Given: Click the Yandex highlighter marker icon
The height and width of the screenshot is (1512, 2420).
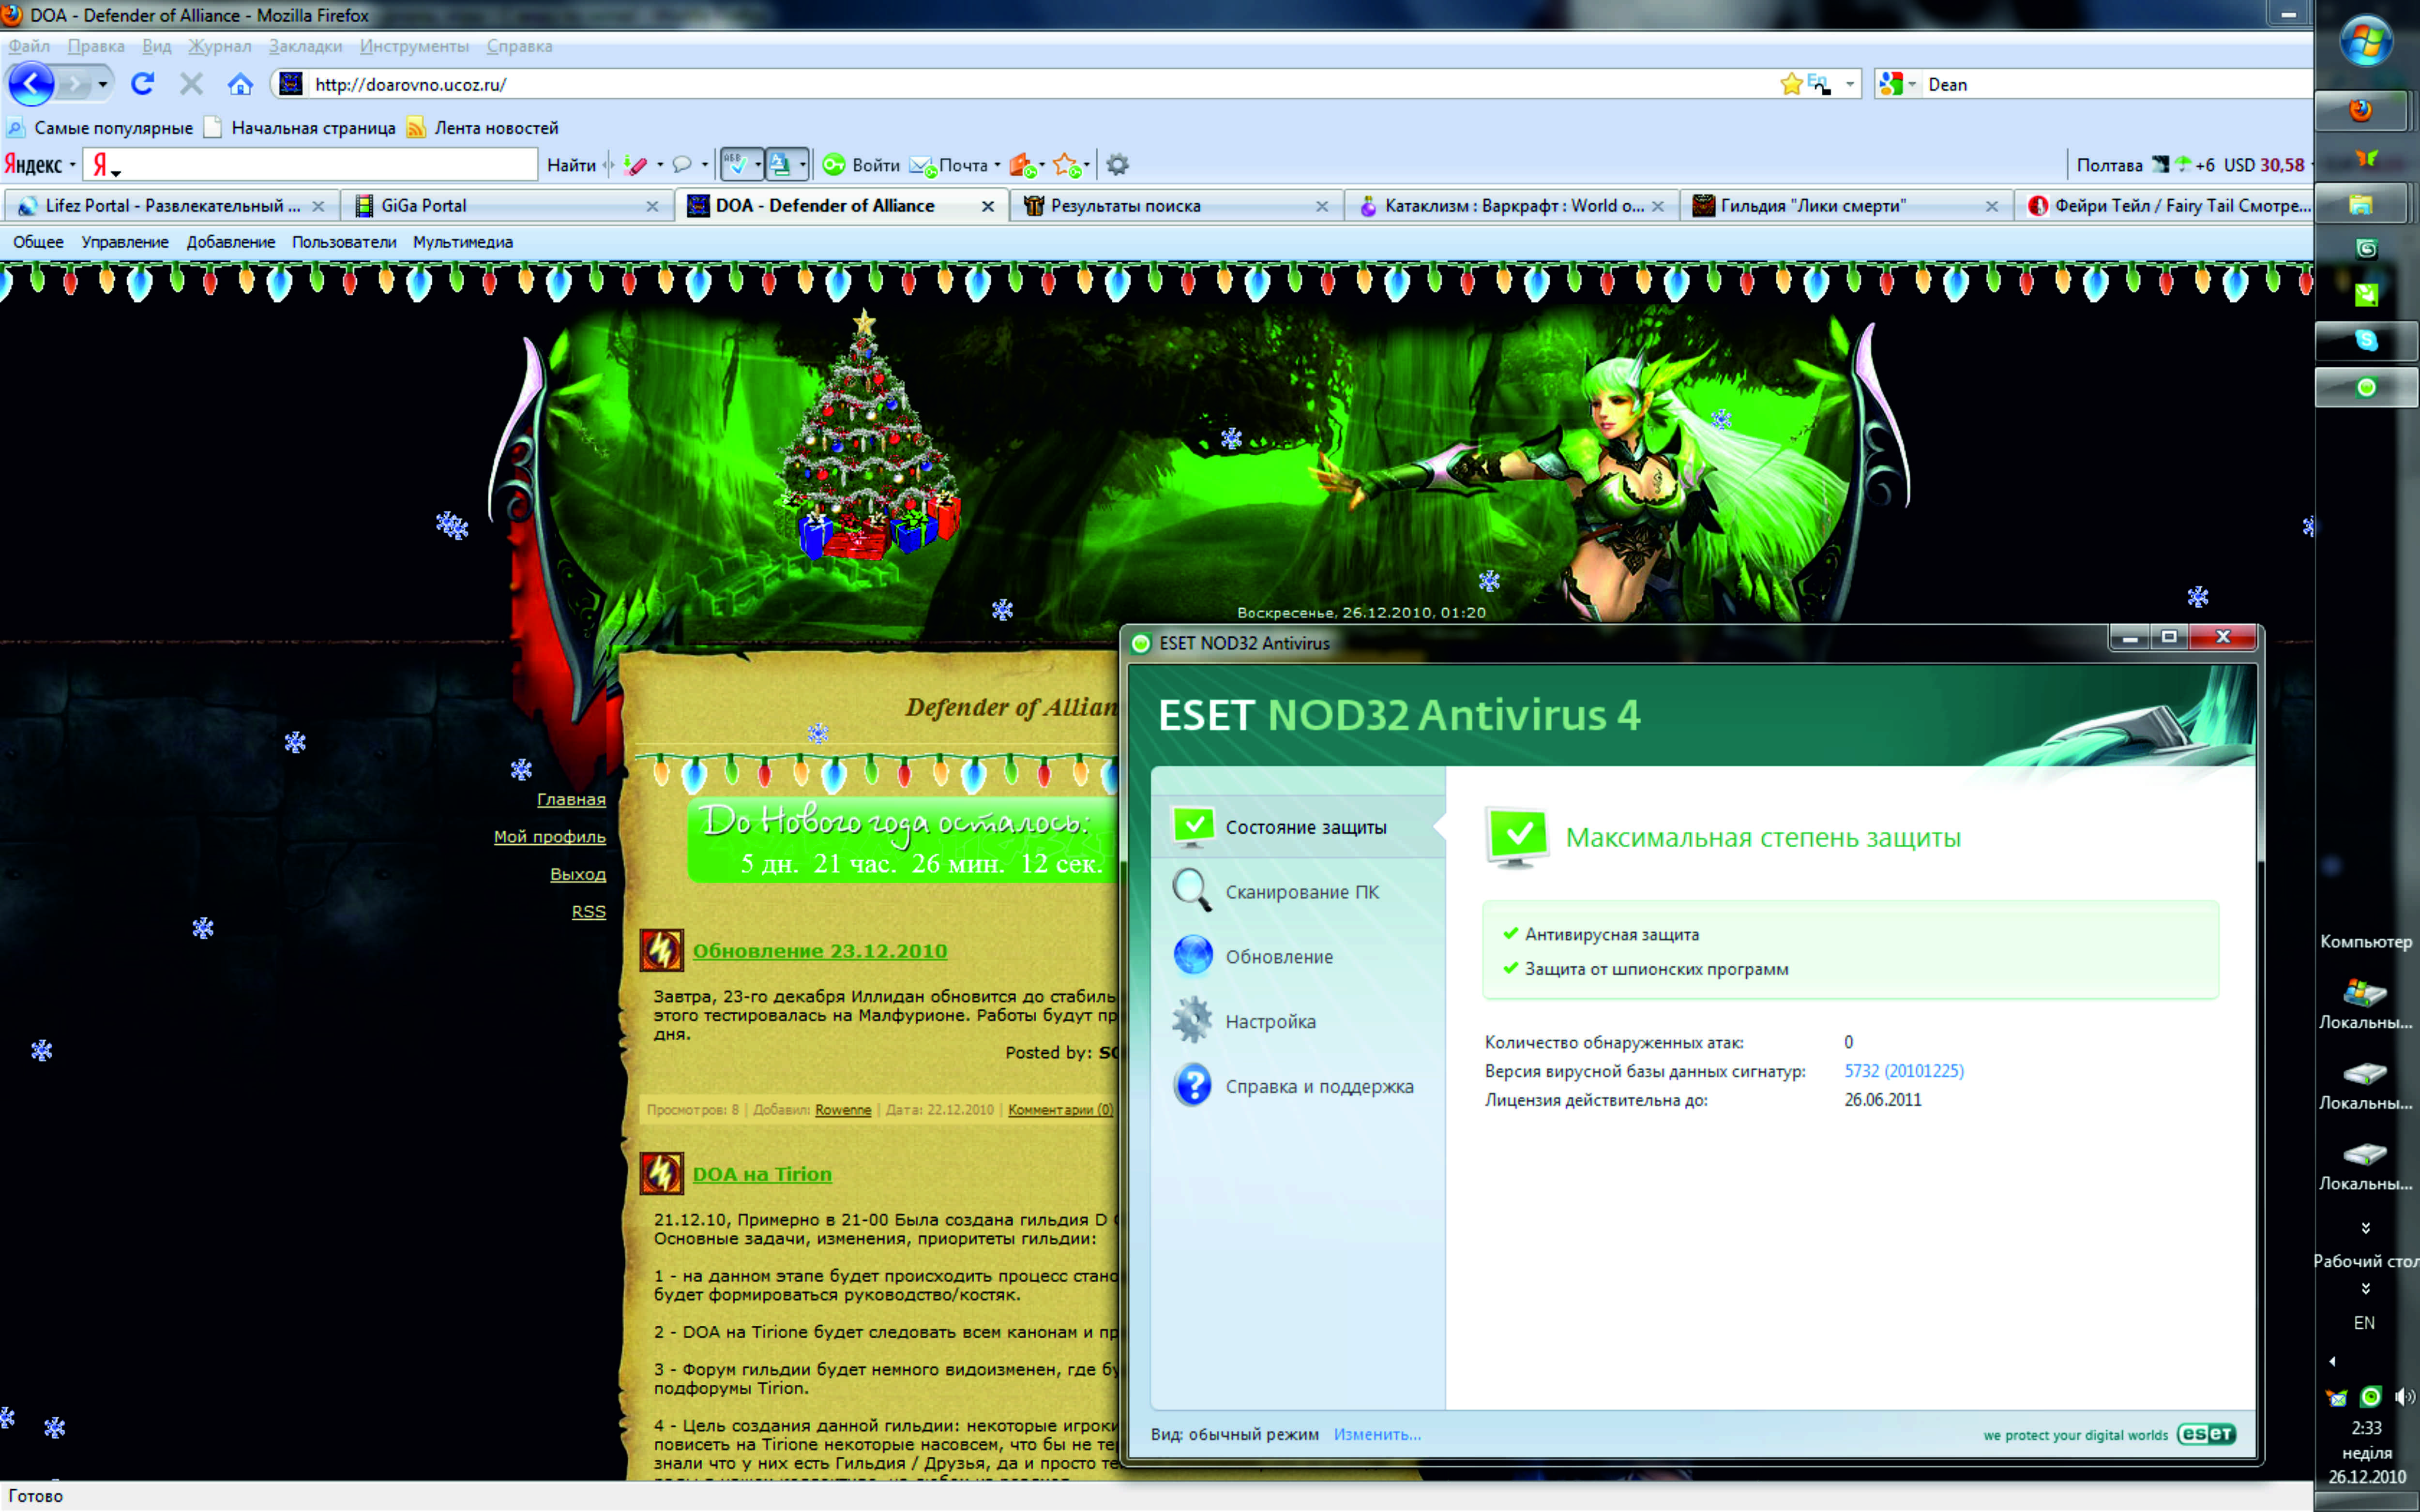Looking at the screenshot, I should [635, 165].
